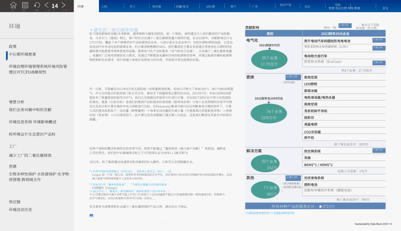Click the 燃料电池 row
Image resolution: width=401 pixels, height=231 pixels.
coord(344,184)
